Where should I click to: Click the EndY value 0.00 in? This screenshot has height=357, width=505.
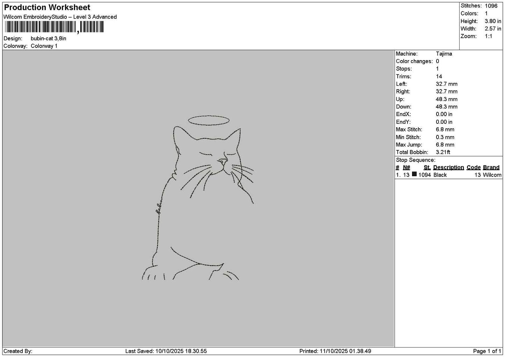(x=444, y=122)
